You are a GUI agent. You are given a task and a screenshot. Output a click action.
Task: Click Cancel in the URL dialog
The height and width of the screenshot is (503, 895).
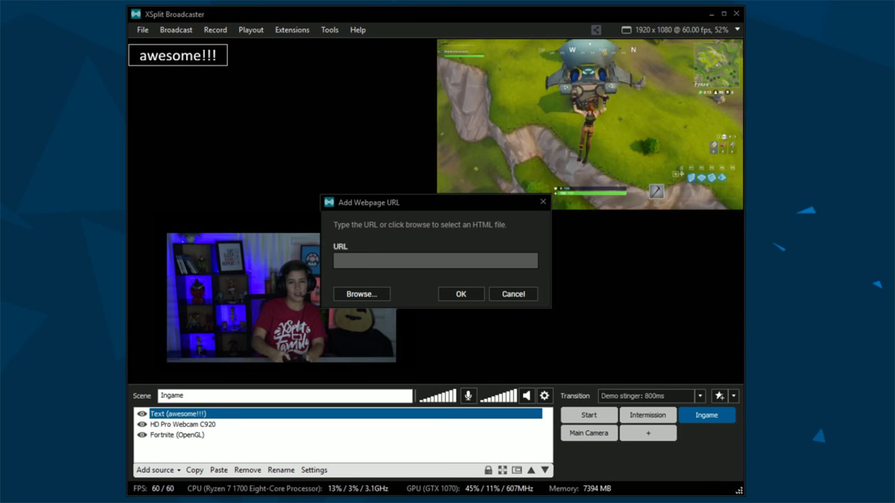514,294
